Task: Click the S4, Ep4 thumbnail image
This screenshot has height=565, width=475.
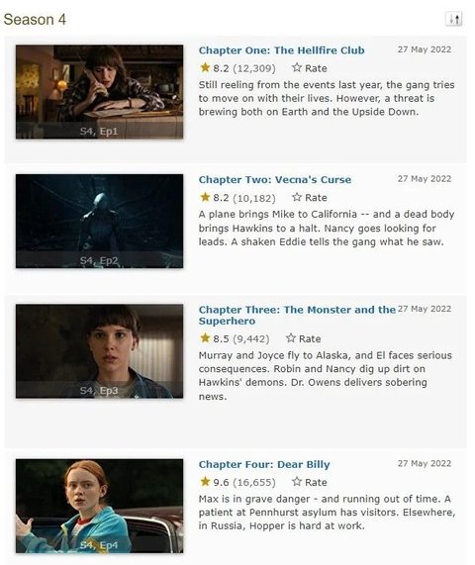Action: tap(100, 506)
